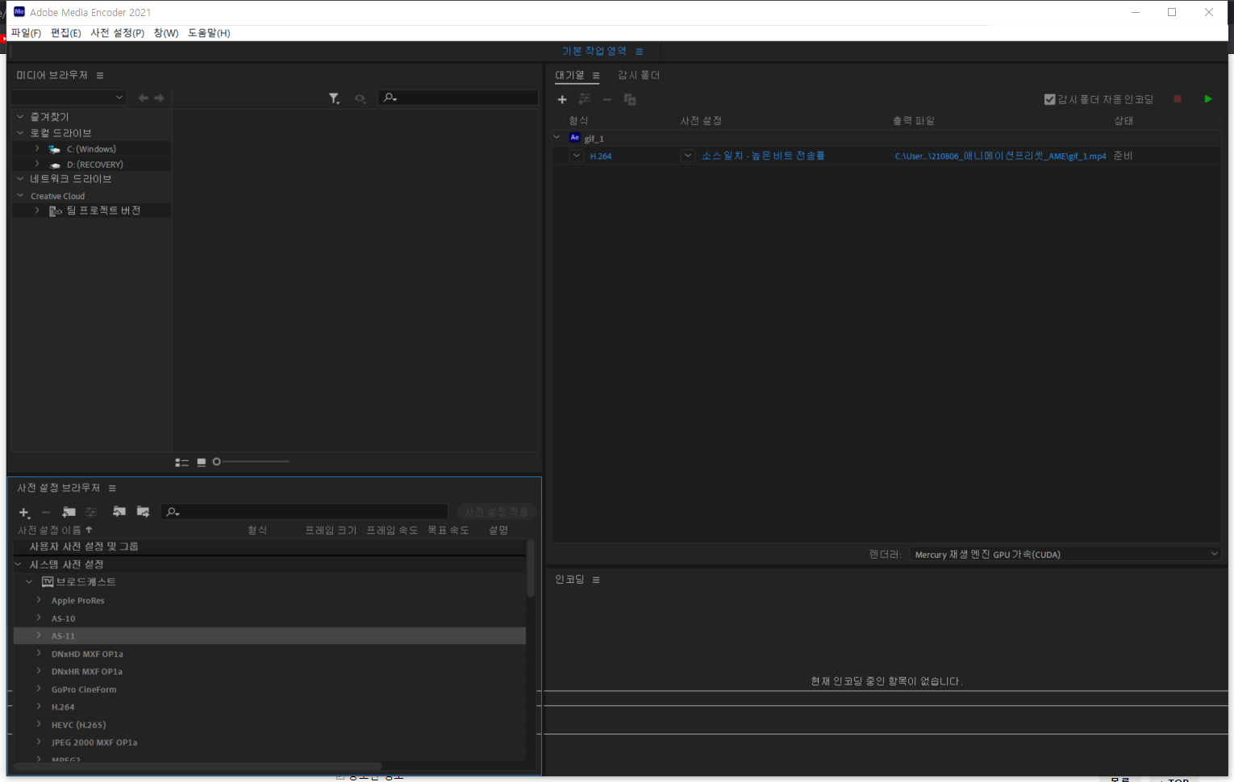Switch to the 감시 폴더 tab

pyautogui.click(x=639, y=75)
